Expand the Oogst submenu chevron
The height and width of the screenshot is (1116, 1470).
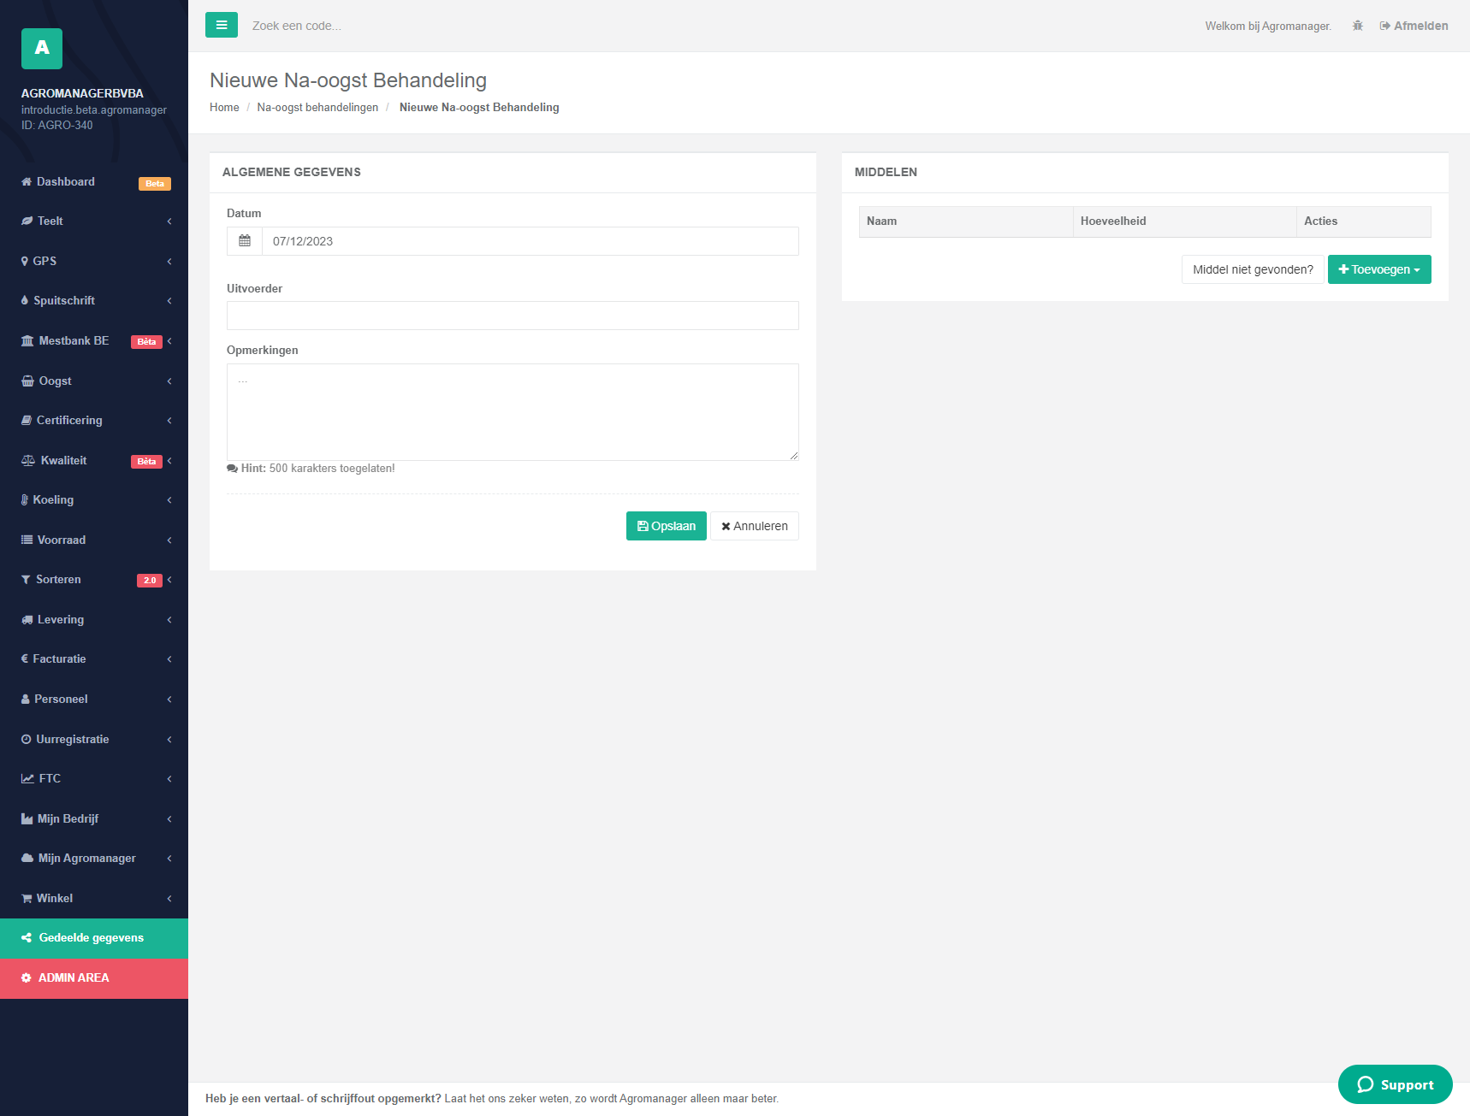tap(169, 381)
